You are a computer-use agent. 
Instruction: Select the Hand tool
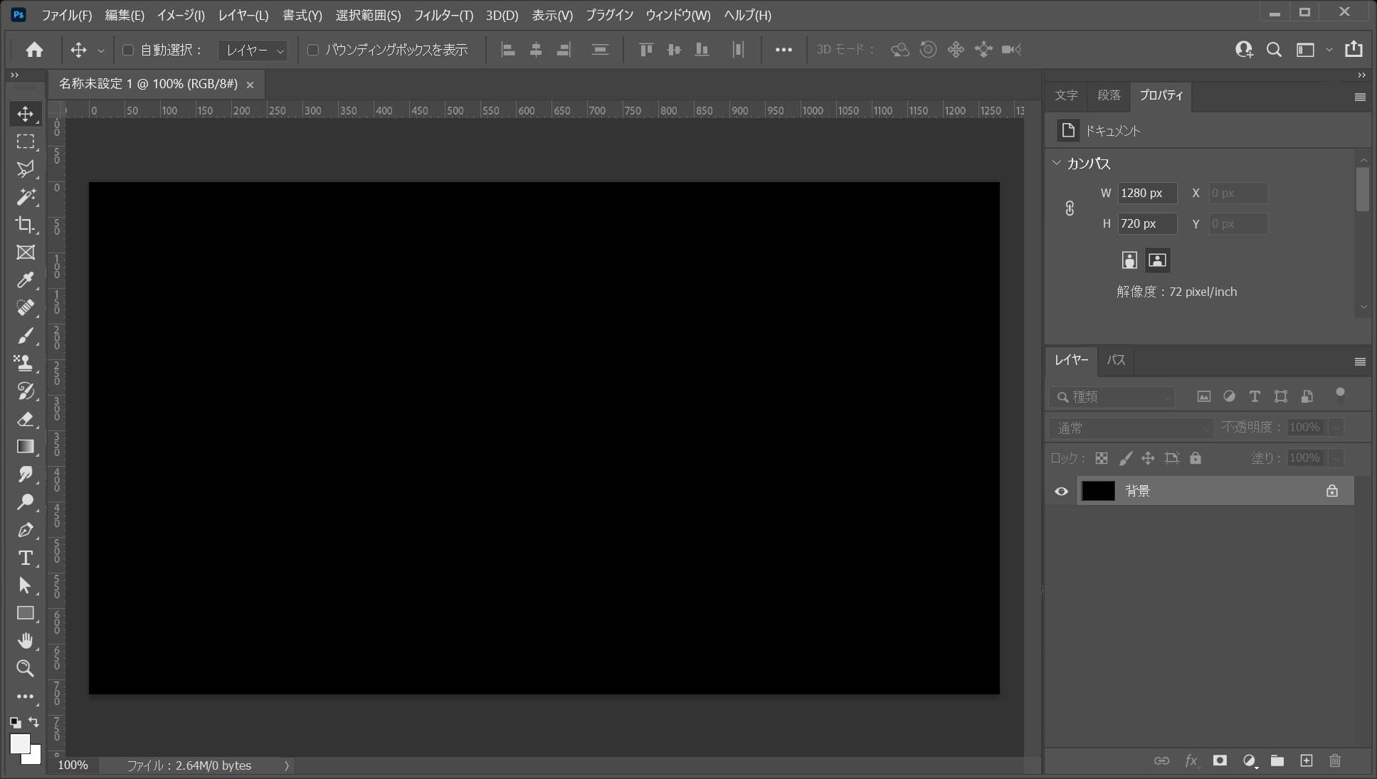[x=25, y=640]
